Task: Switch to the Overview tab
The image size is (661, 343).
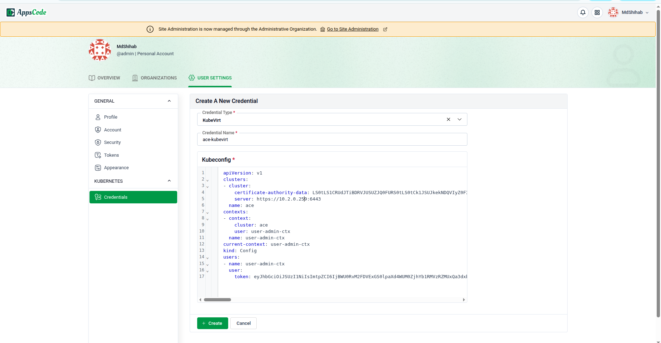Action: click(104, 78)
